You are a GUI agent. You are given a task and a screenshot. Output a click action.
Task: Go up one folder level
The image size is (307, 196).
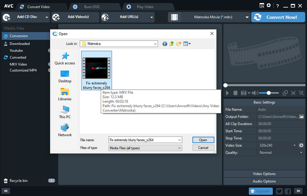pyautogui.click(x=172, y=44)
